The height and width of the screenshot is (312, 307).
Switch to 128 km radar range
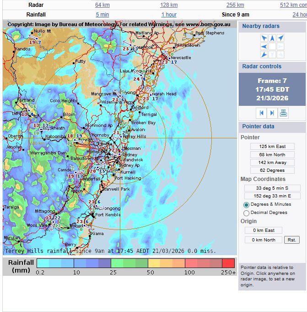(168, 5)
